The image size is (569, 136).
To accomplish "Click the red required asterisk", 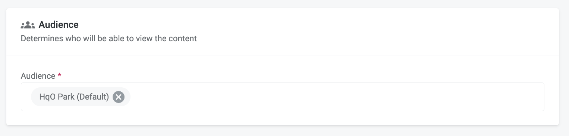I will click(59, 75).
